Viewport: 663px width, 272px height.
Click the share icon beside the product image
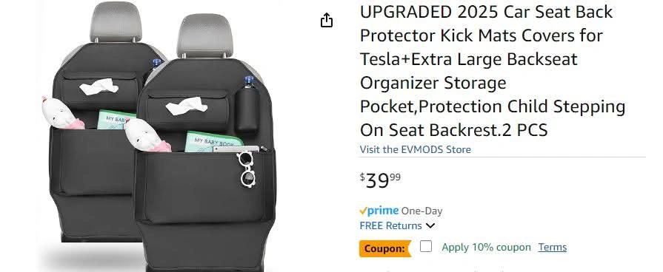coord(327,20)
